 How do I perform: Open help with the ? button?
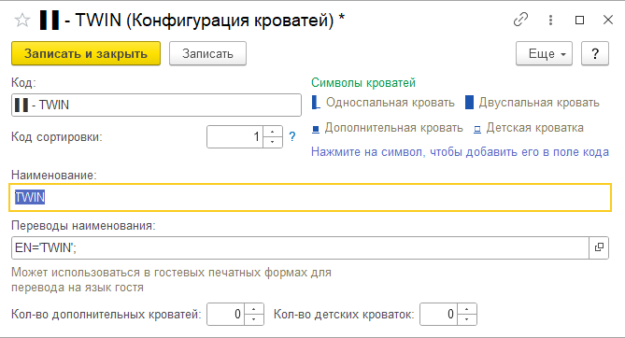point(595,53)
